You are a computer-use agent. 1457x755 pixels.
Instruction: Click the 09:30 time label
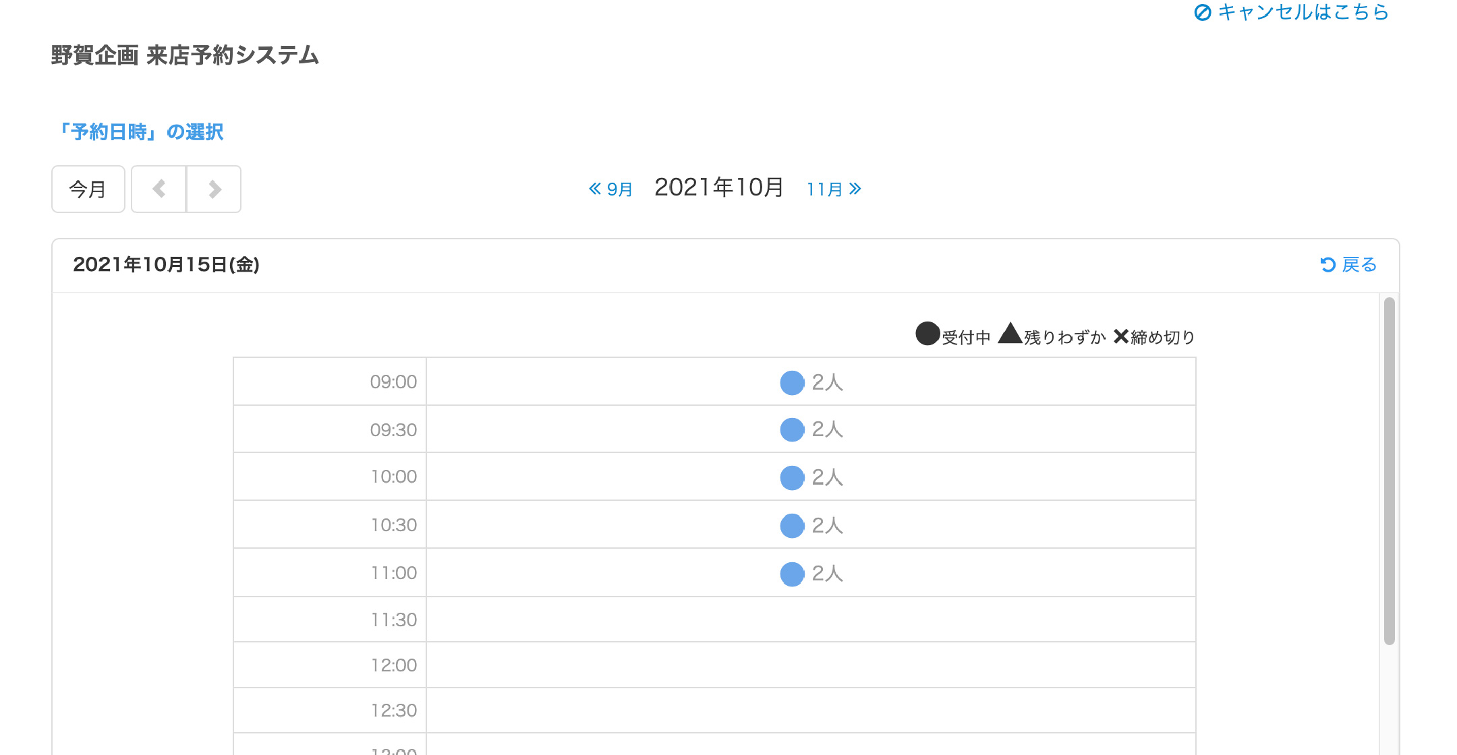point(393,430)
